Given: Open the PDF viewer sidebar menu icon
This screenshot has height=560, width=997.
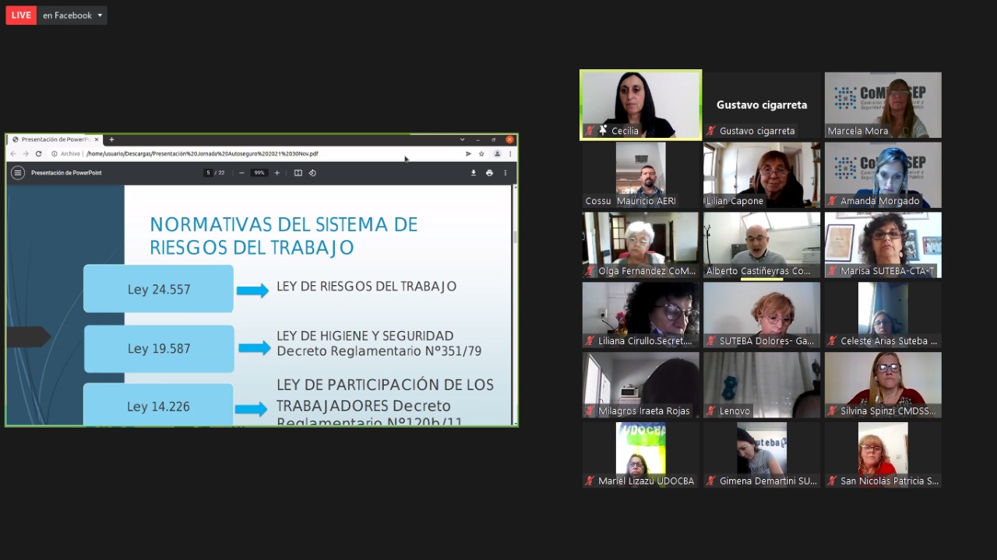Looking at the screenshot, I should click(17, 173).
